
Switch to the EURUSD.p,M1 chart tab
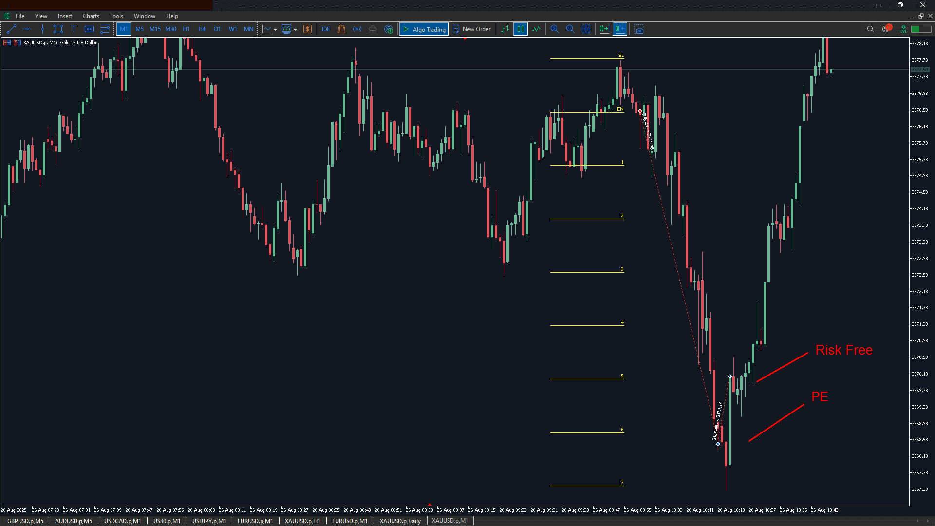pyautogui.click(x=255, y=521)
